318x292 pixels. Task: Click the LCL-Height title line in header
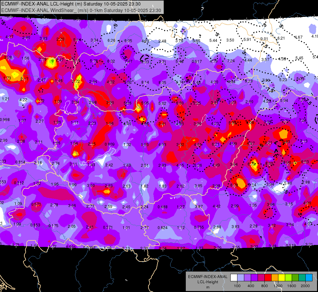click(71, 4)
